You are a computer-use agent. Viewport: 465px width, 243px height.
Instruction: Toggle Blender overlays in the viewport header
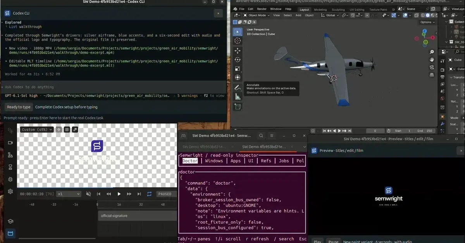tap(405, 15)
